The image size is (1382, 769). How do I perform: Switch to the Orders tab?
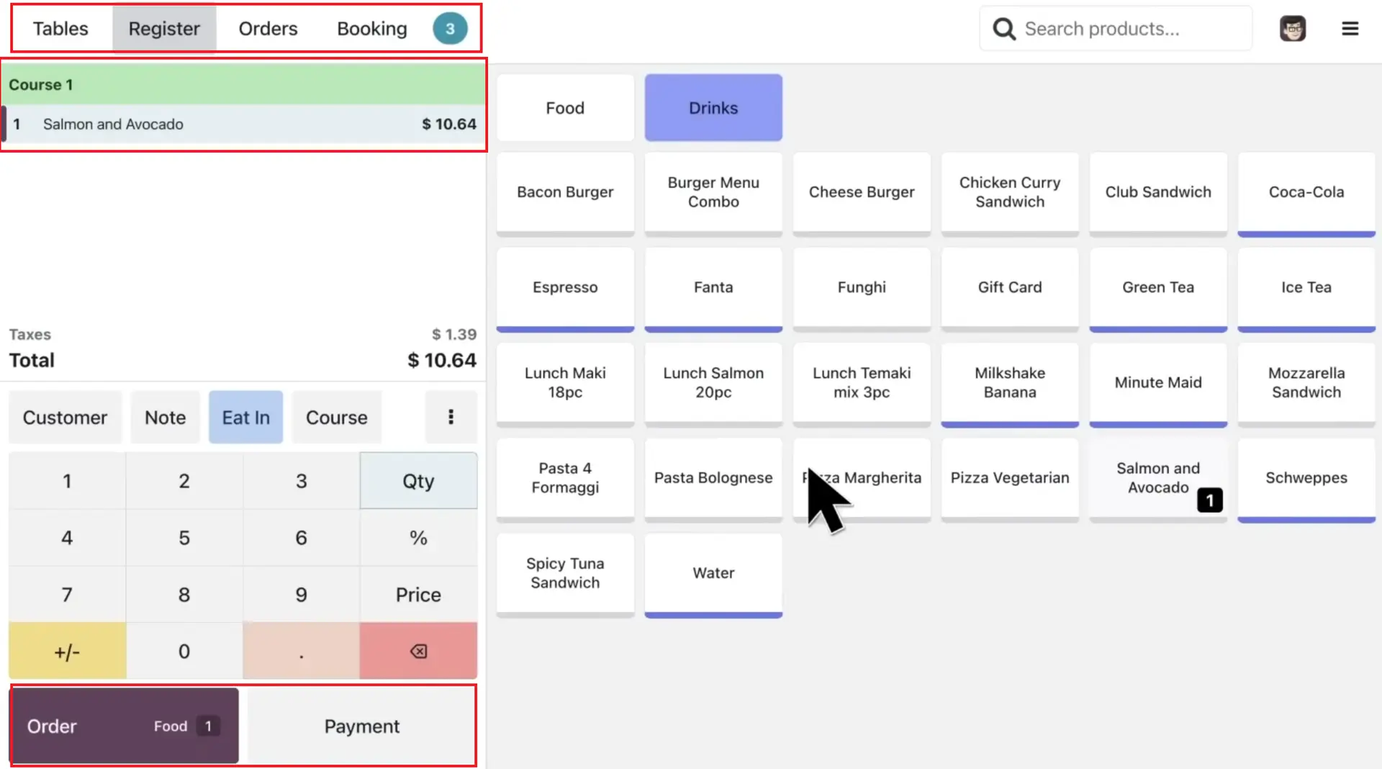coord(268,28)
